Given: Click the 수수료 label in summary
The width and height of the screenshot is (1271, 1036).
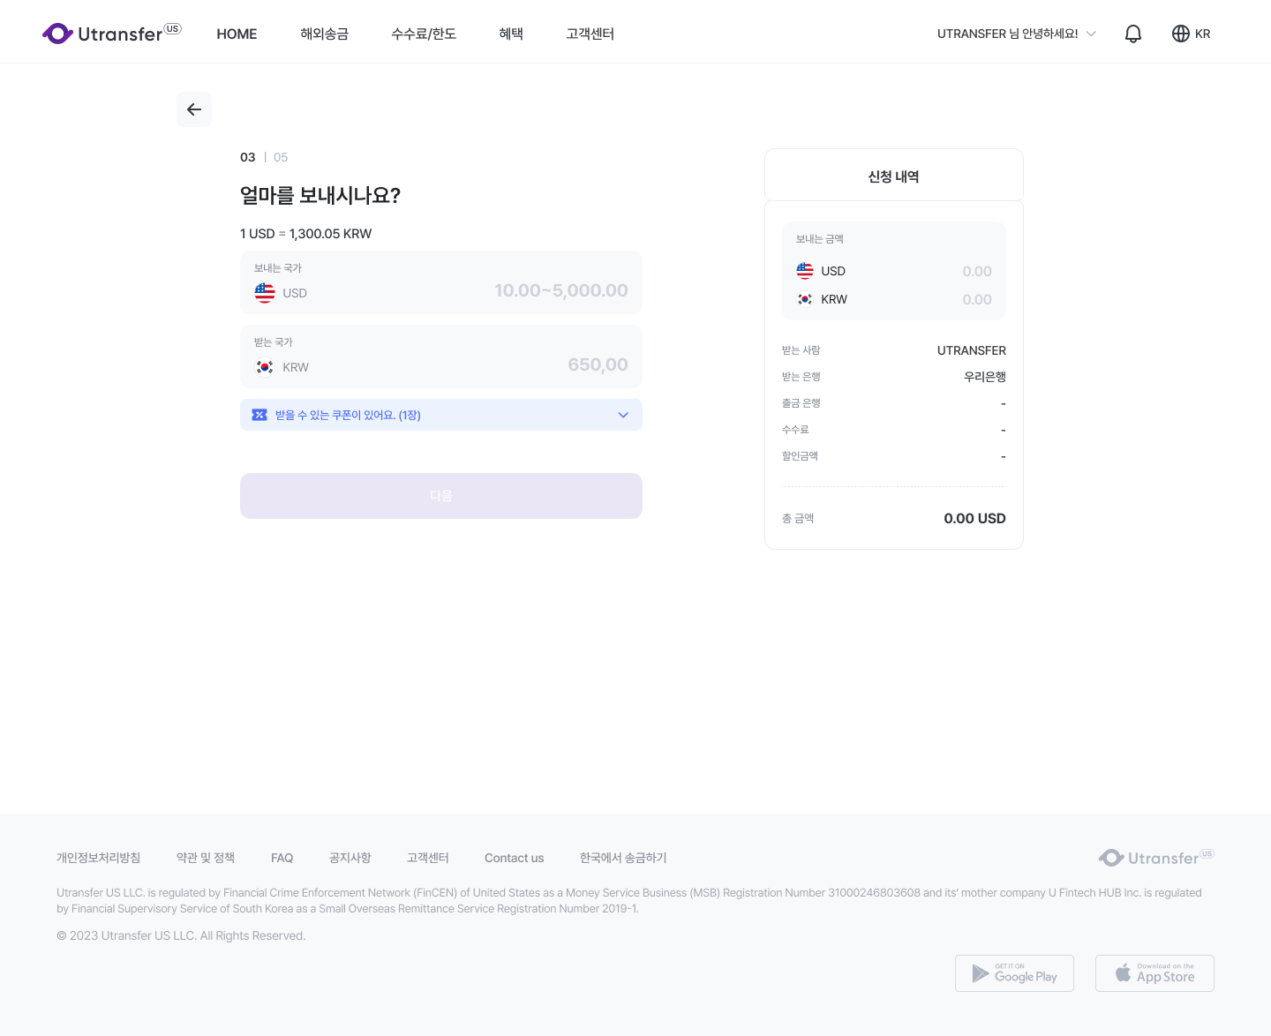Looking at the screenshot, I should tap(795, 430).
